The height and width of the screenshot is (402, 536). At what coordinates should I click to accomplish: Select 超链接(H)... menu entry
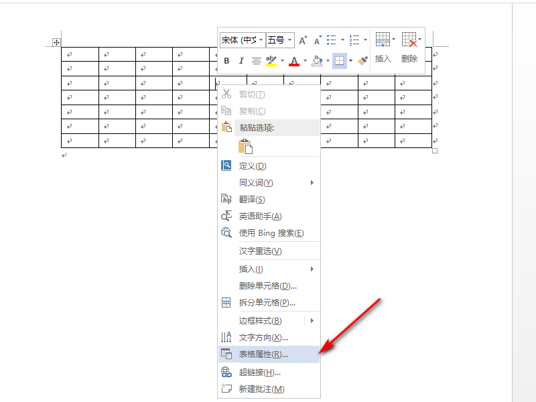(269, 373)
